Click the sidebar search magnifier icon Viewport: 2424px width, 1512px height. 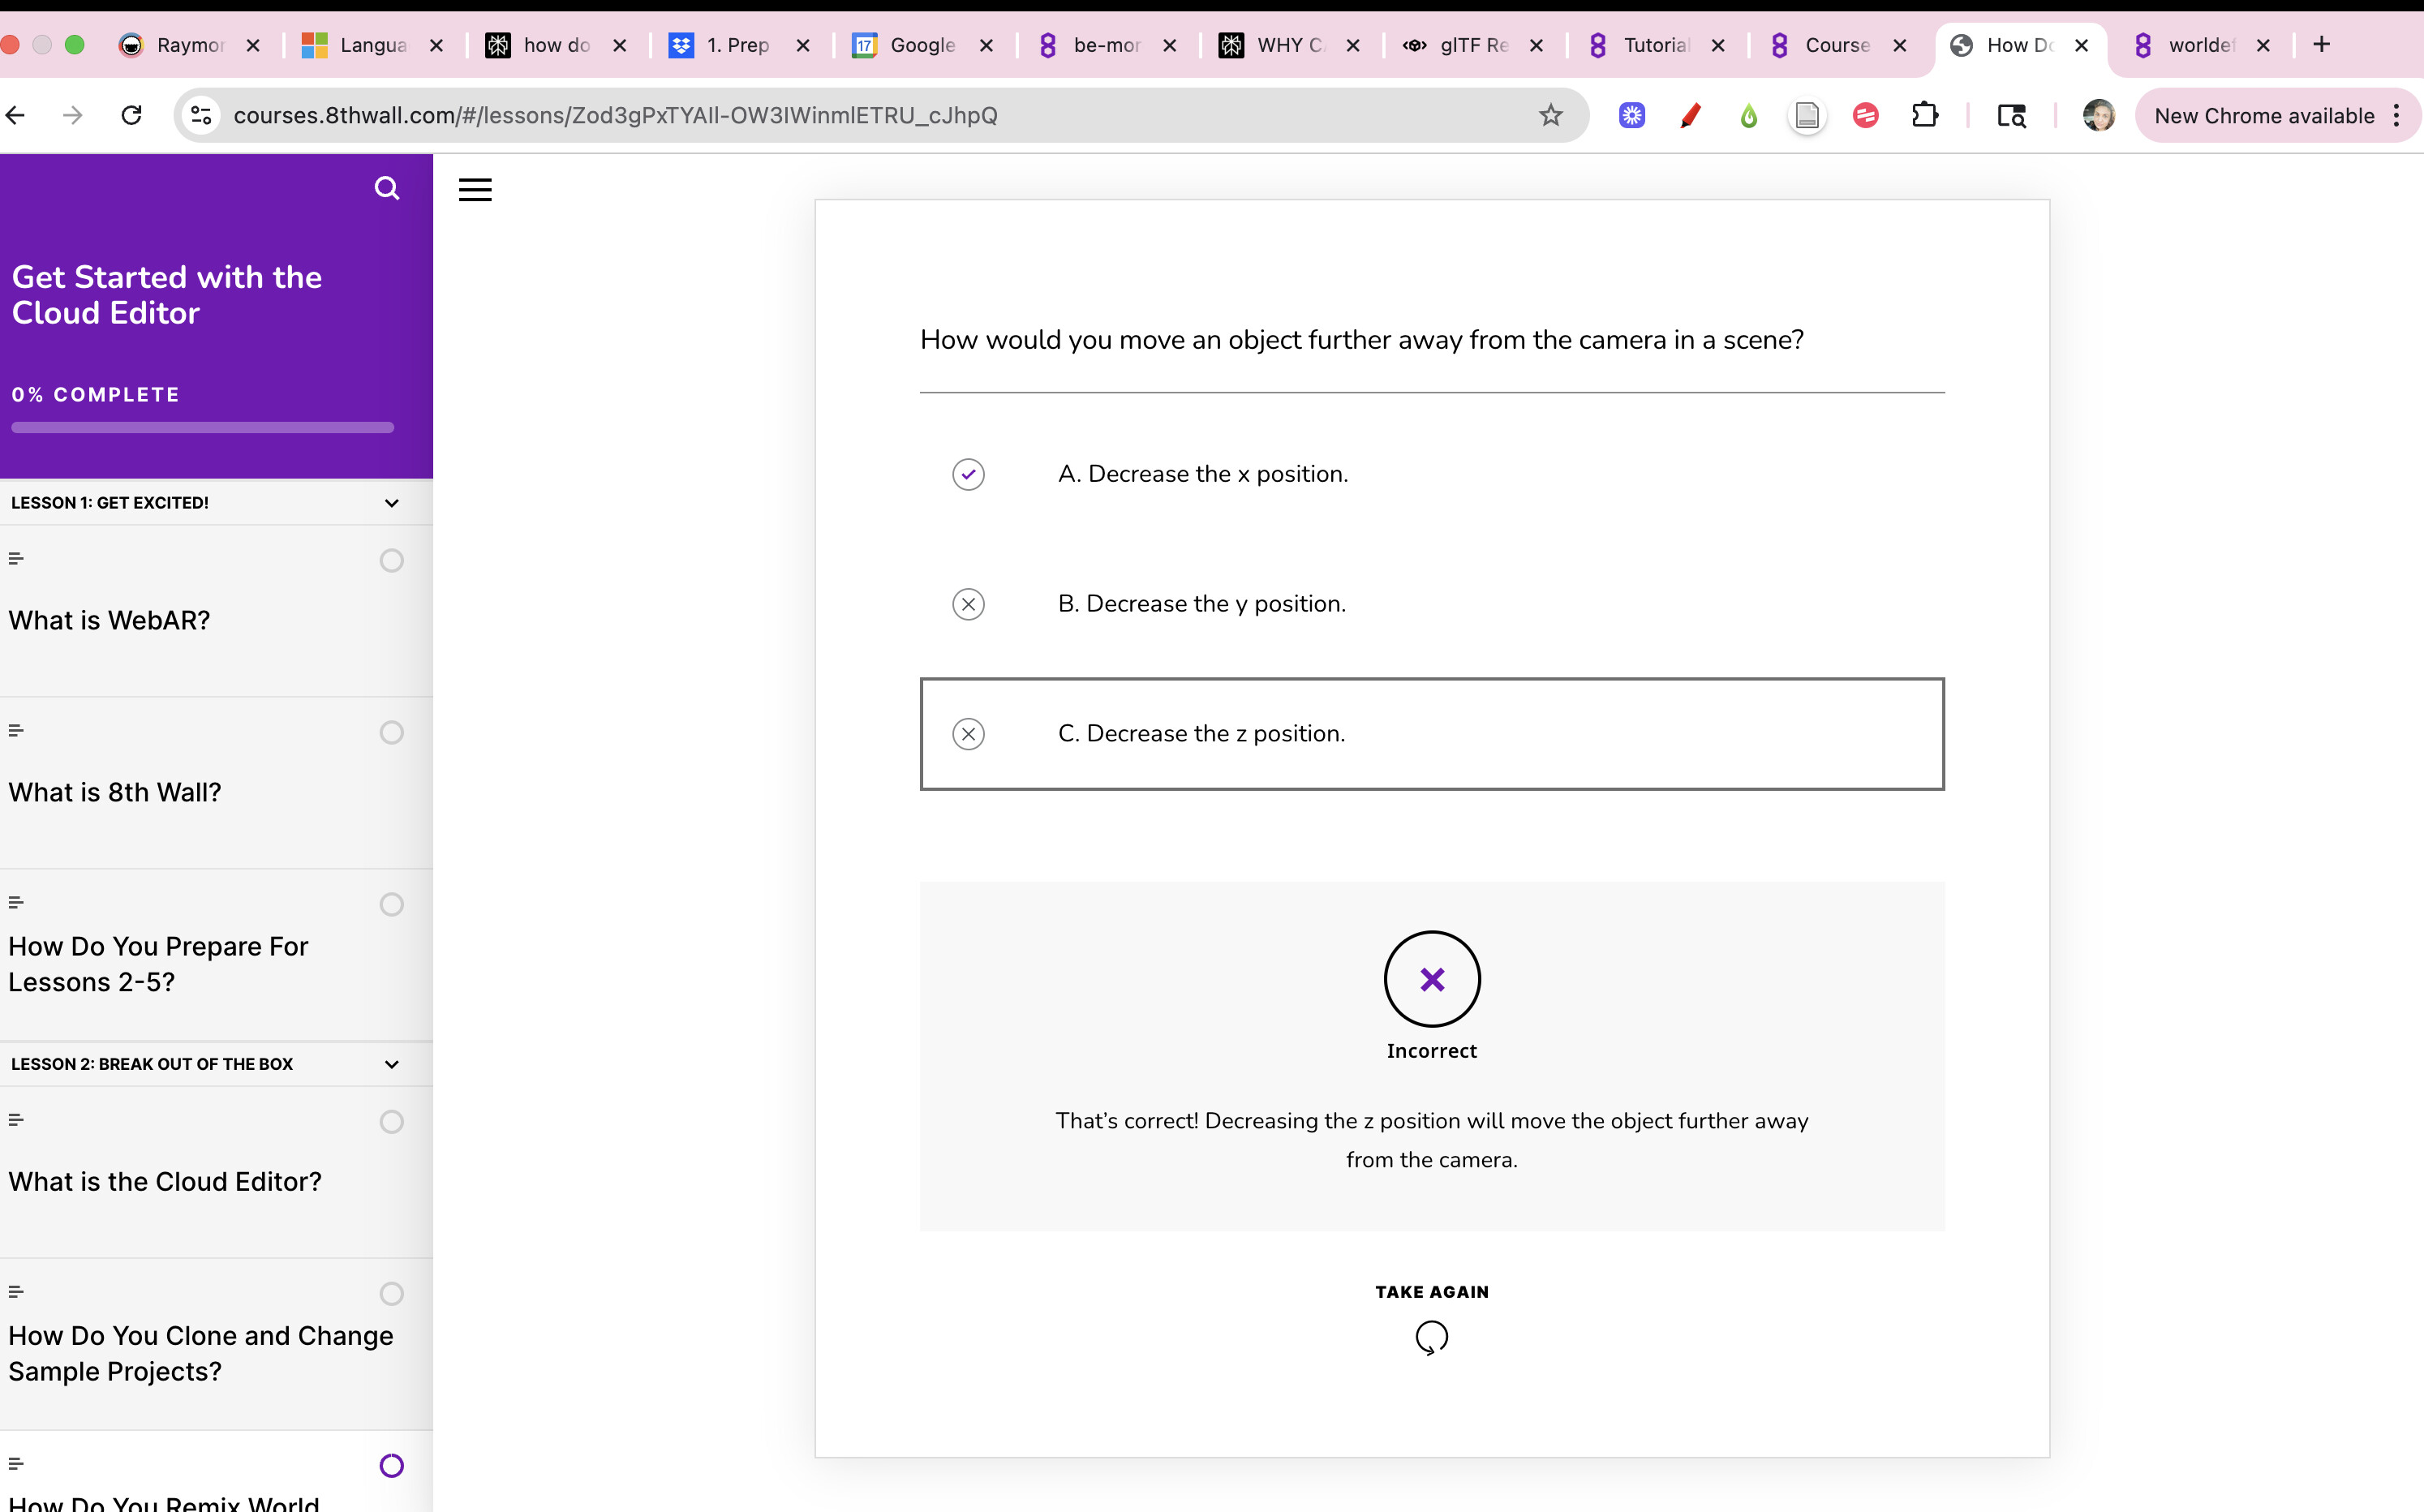tap(386, 188)
